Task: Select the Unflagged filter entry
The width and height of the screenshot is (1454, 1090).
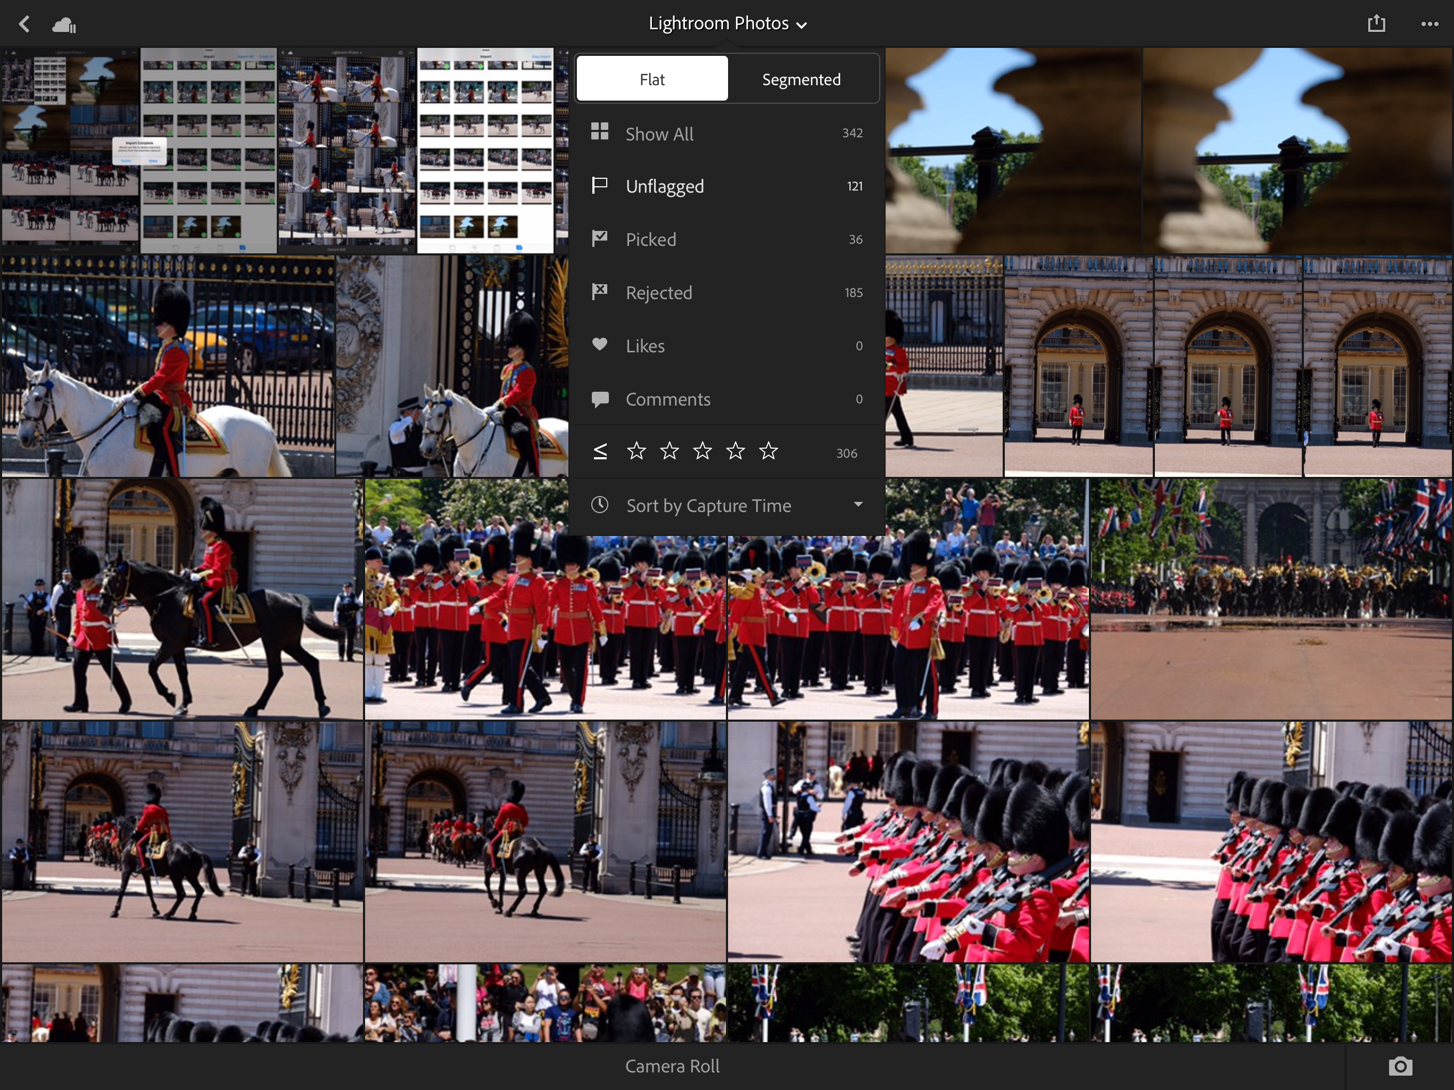Action: [664, 186]
